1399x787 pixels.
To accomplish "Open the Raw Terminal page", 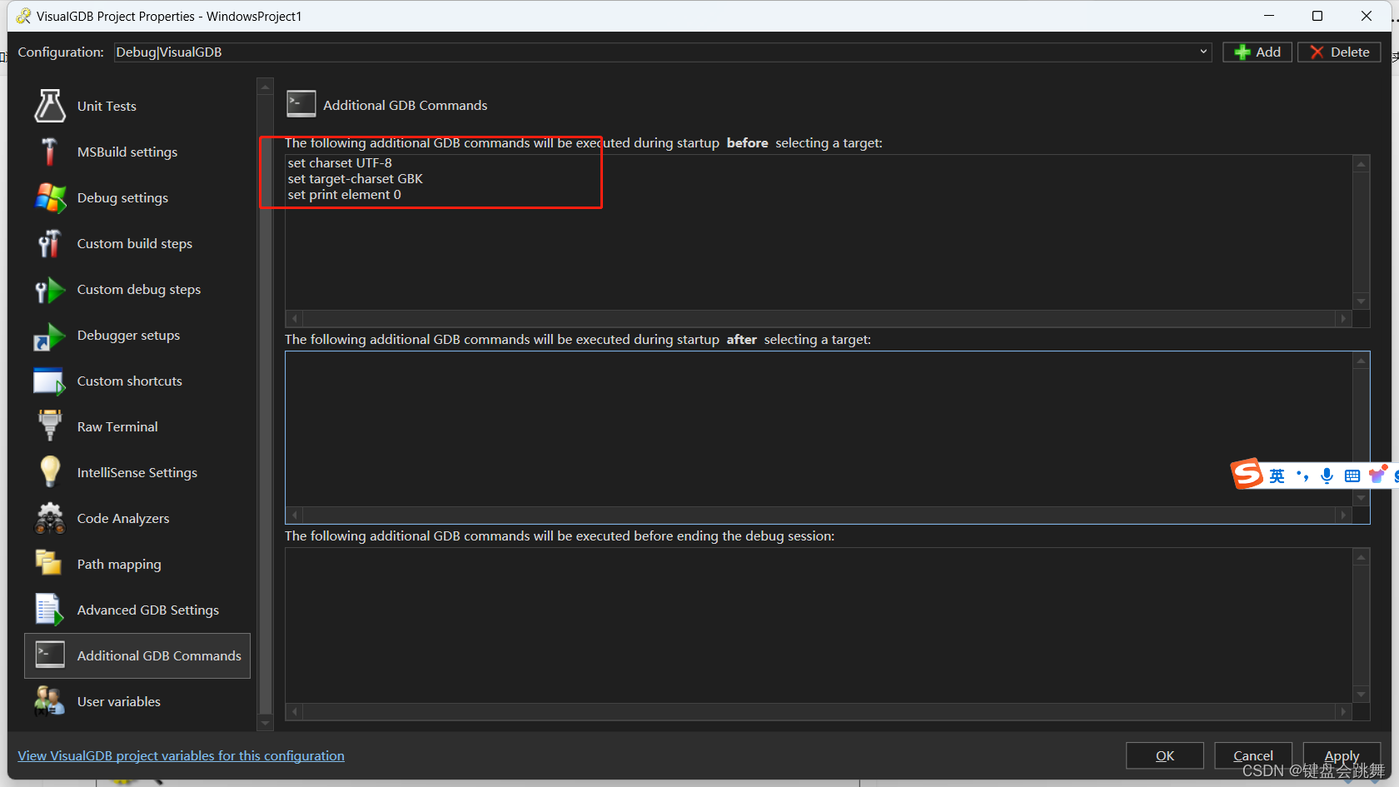I will (x=137, y=426).
